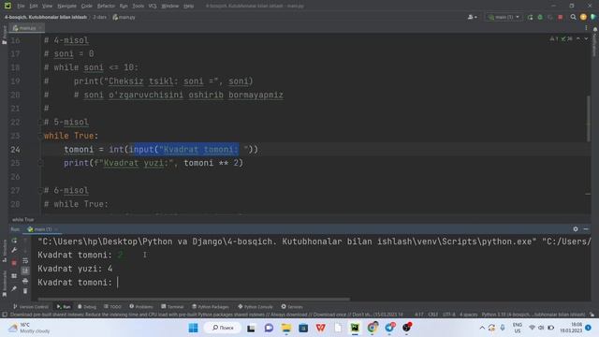This screenshot has width=599, height=337.
Task: Go to previous highlighted problem arrow
Action: [x=578, y=39]
